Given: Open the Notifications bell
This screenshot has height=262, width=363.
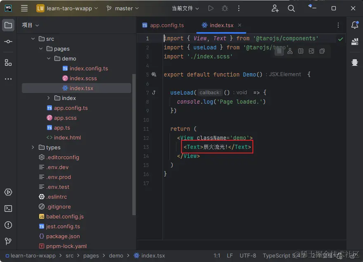Looking at the screenshot, I should coord(355,25).
